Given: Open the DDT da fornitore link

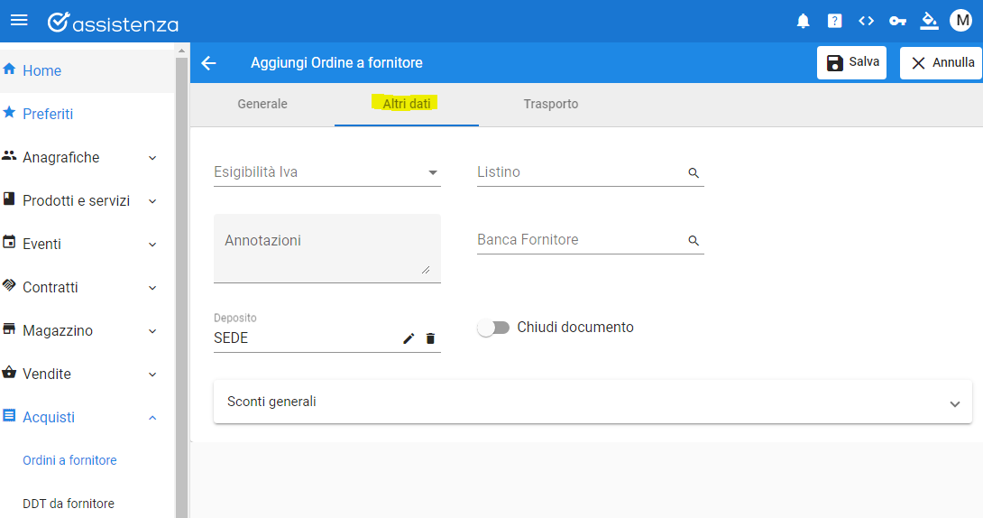Looking at the screenshot, I should click(69, 504).
